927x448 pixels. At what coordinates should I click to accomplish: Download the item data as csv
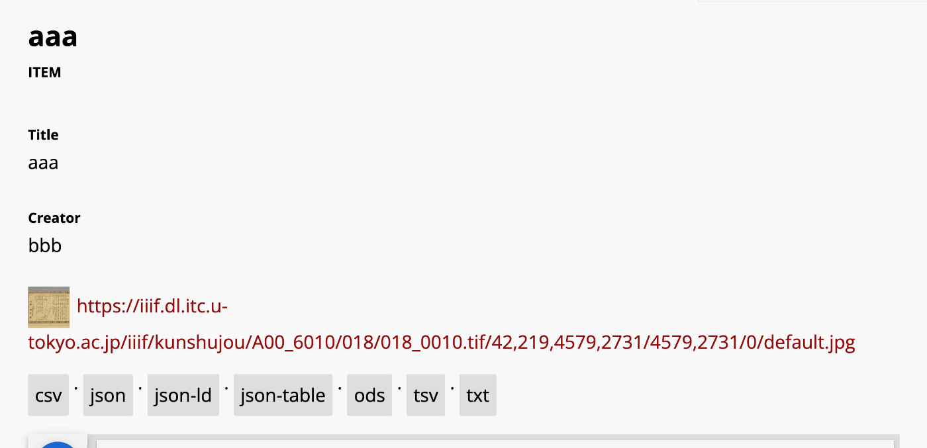click(x=48, y=394)
